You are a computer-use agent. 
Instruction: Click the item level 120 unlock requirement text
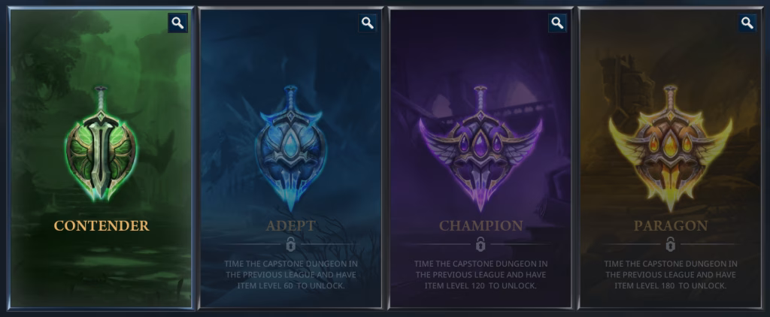pos(480,275)
